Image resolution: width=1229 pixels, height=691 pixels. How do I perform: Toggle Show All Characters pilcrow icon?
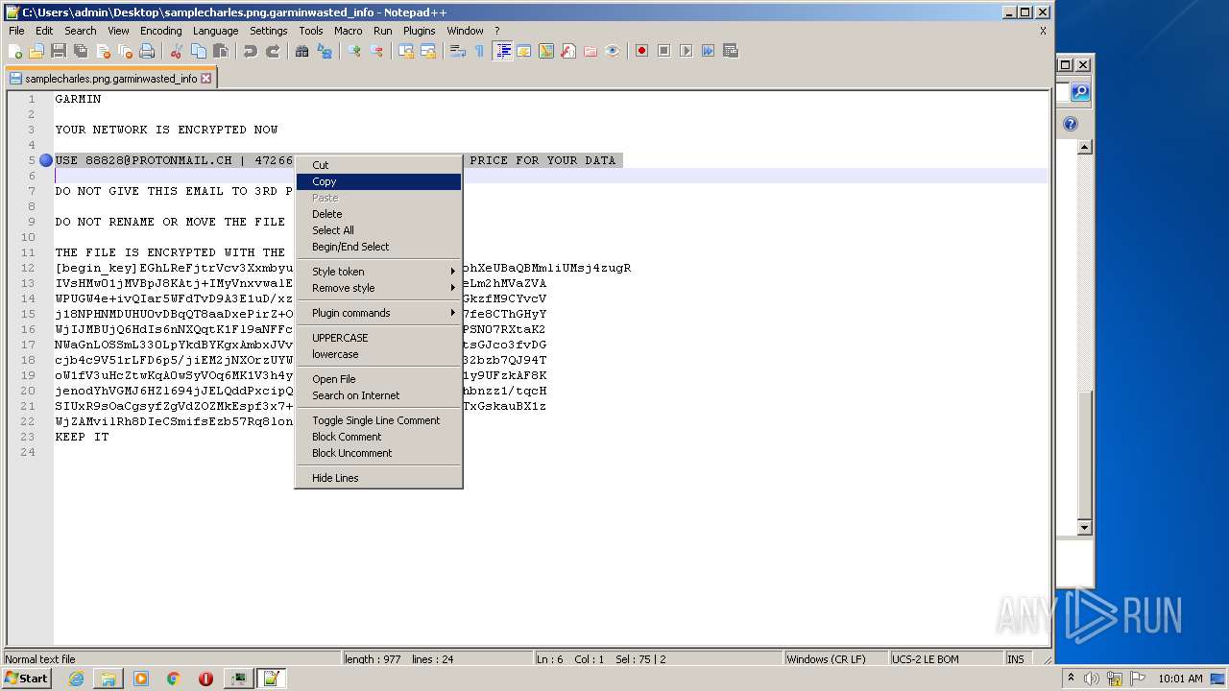(x=480, y=51)
